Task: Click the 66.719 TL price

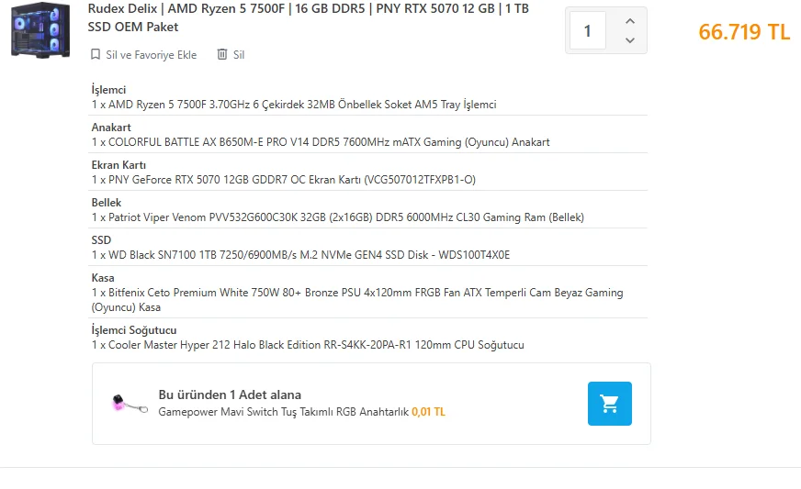Action: (x=744, y=31)
